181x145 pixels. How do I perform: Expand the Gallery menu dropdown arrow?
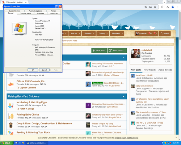point(107,33)
